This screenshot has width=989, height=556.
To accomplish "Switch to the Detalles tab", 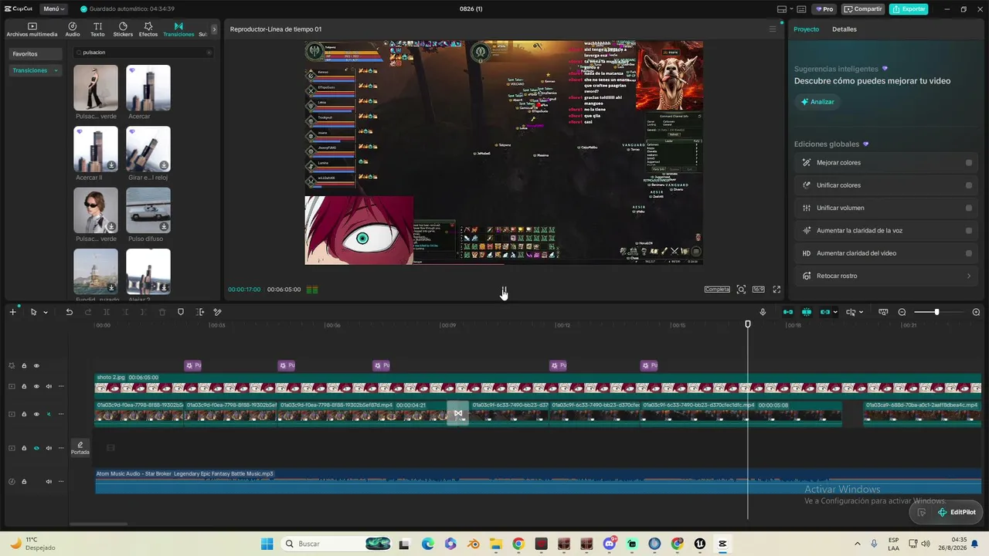I will [845, 29].
